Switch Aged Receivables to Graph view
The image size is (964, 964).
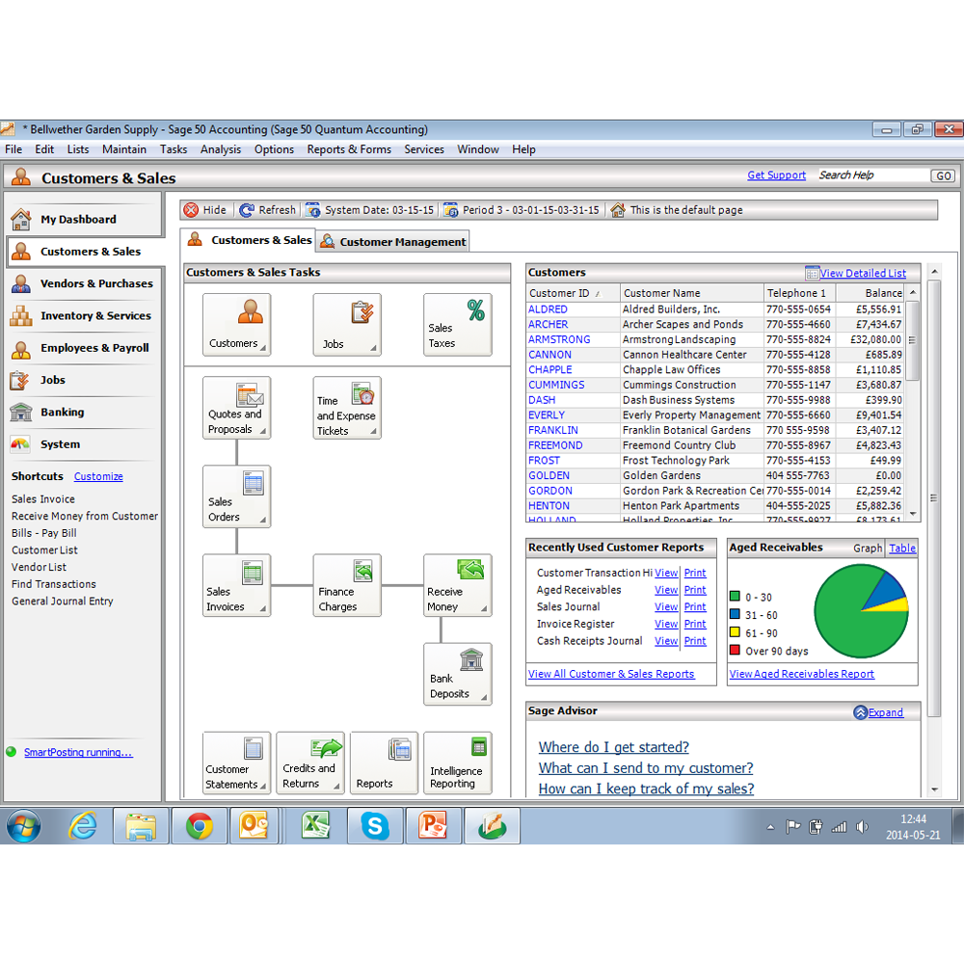(868, 549)
